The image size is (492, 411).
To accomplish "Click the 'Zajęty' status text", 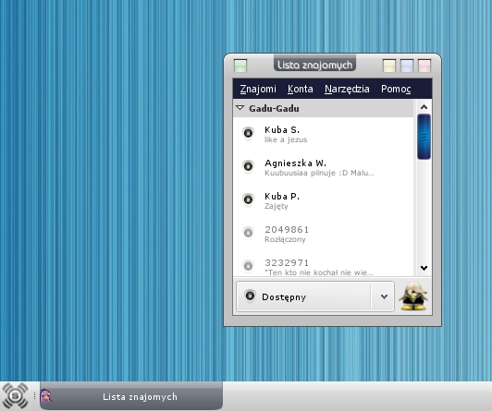I will [277, 207].
